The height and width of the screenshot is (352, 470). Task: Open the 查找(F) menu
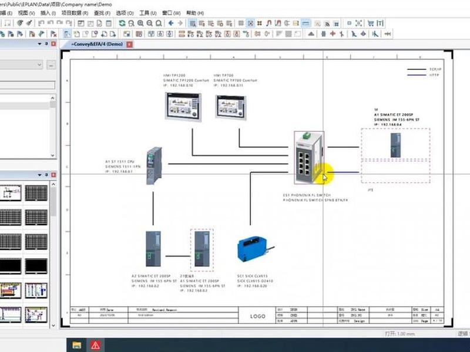(102, 13)
